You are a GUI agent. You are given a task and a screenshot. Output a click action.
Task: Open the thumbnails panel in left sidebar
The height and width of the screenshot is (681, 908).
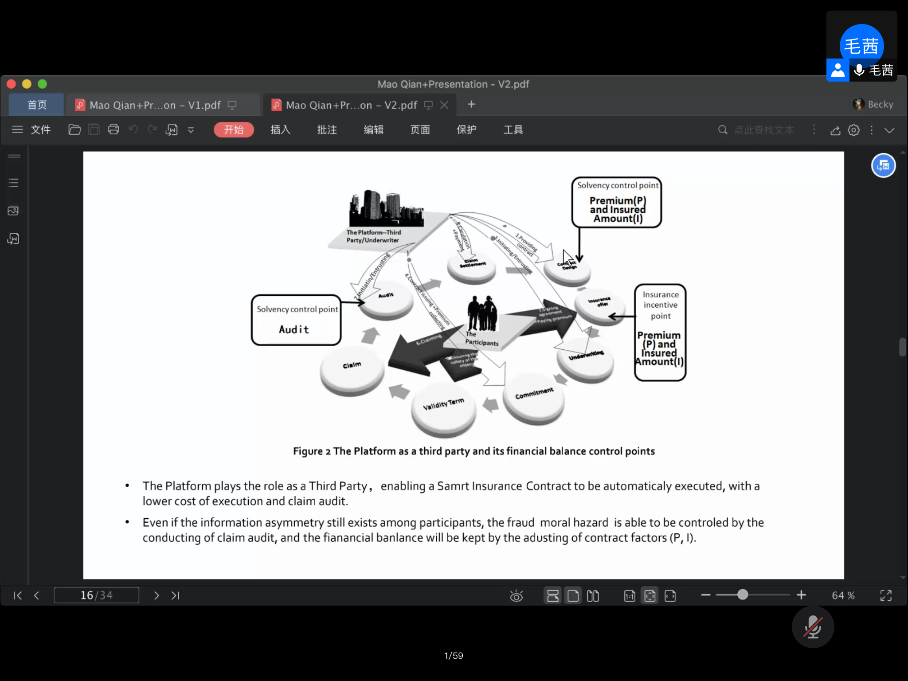[x=13, y=211]
